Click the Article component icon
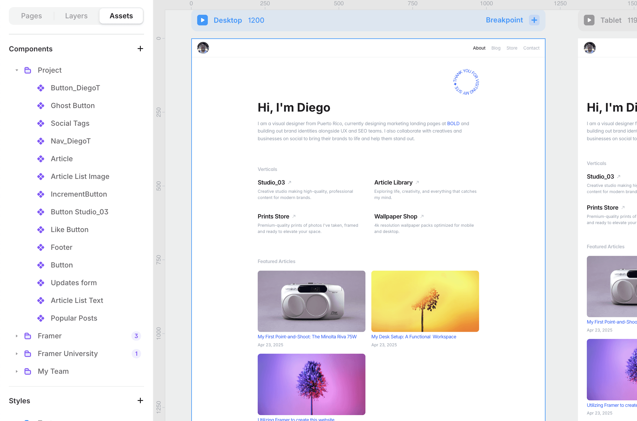 coord(41,159)
